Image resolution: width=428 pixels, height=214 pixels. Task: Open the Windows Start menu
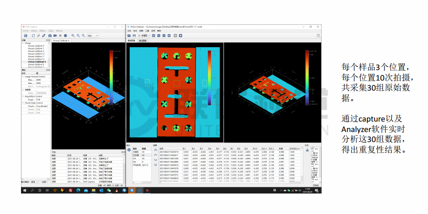[26, 190]
